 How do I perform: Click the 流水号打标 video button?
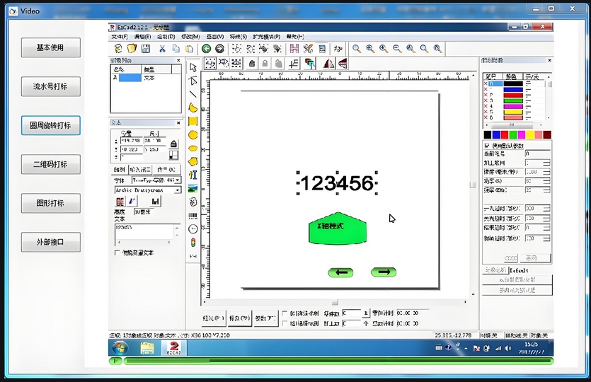pyautogui.click(x=50, y=86)
